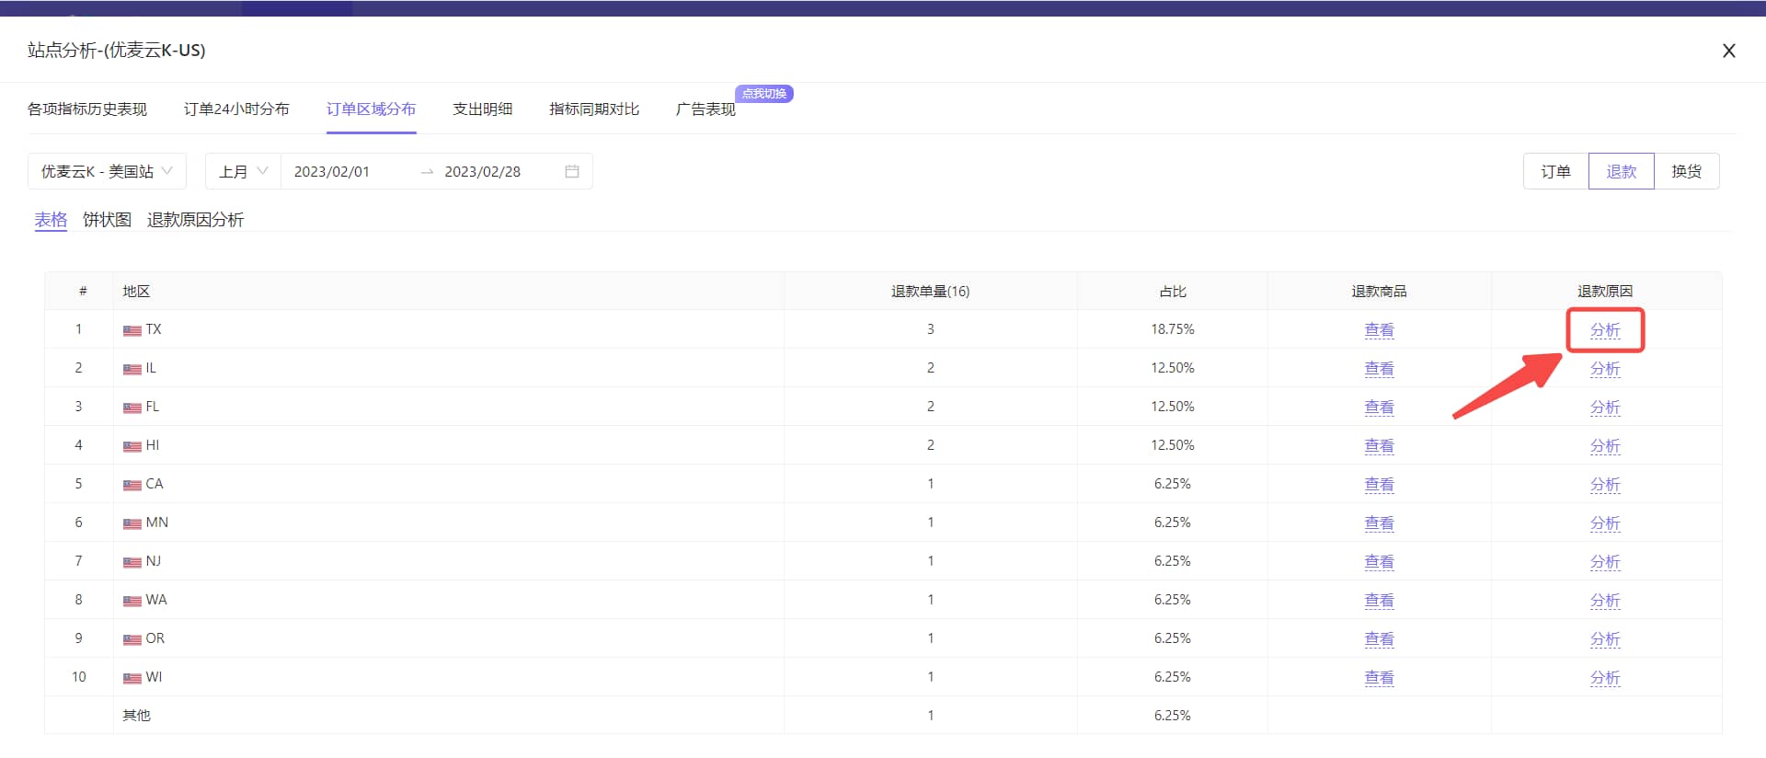
Task: Click the 退款单量(16) column header
Action: [930, 291]
